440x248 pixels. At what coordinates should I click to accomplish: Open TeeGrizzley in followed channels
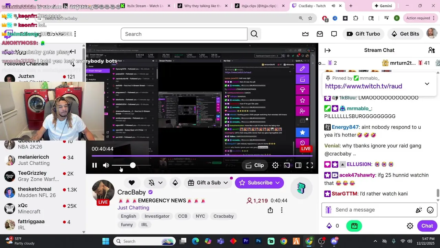[x=42, y=176]
